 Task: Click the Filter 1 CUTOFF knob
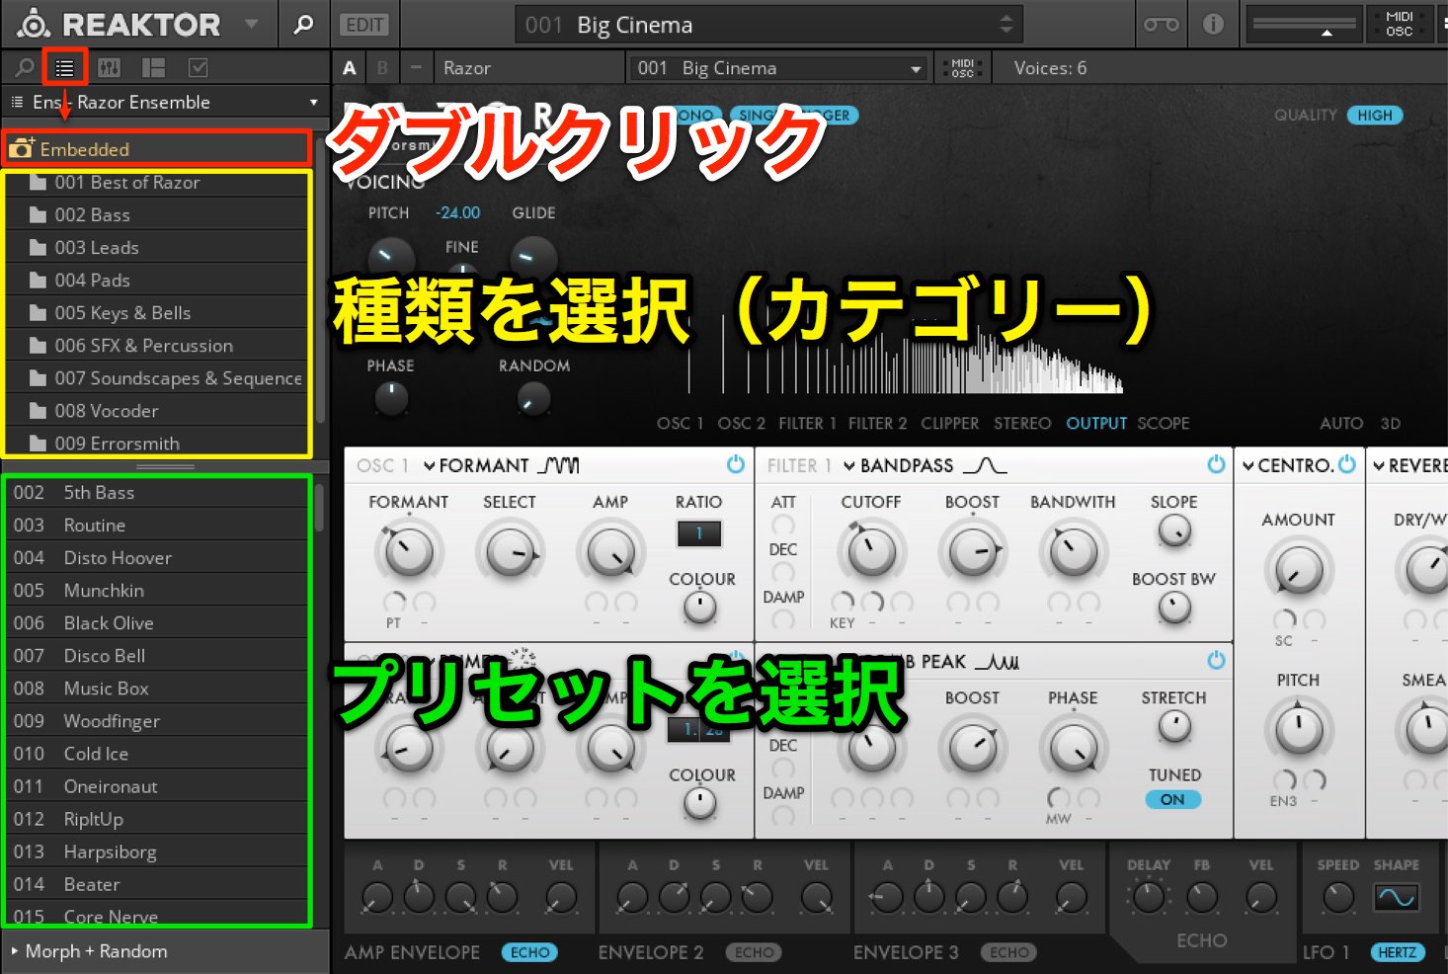pyautogui.click(x=870, y=551)
